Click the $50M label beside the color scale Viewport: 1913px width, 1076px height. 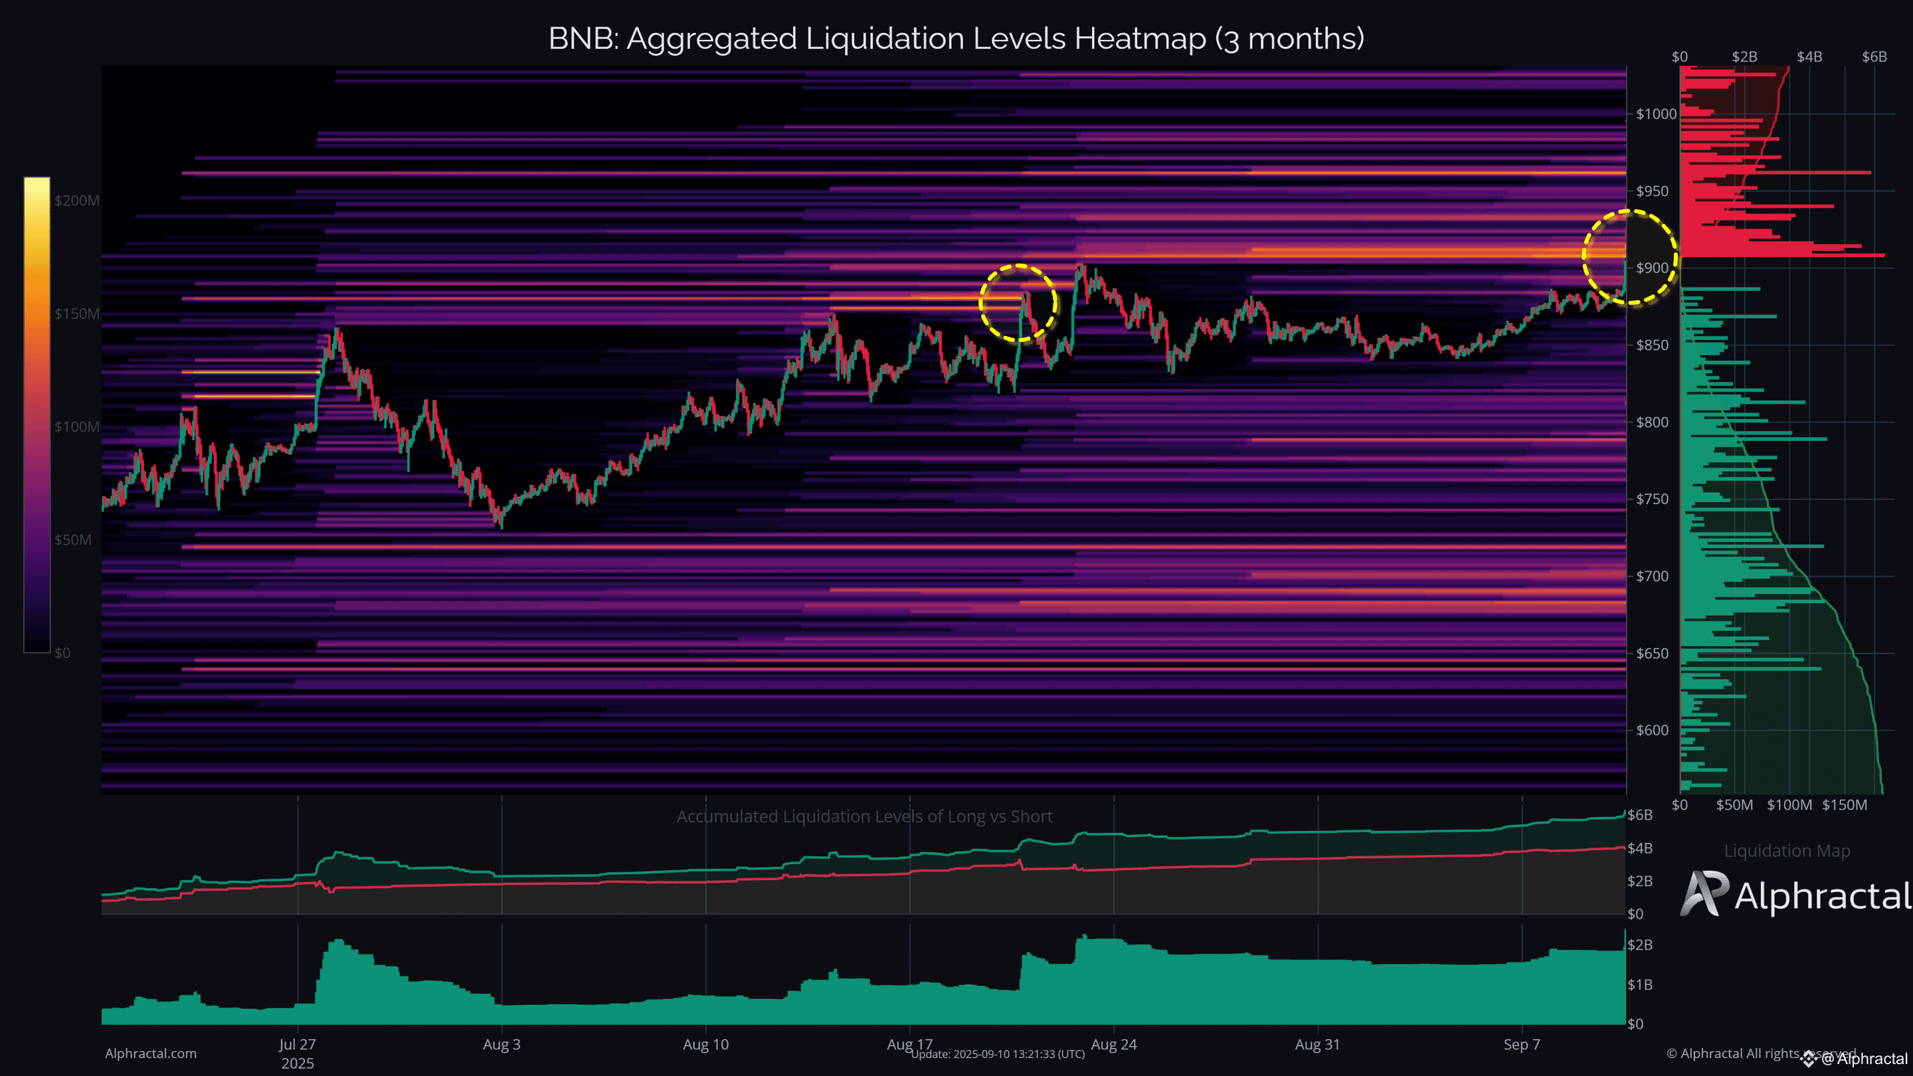pos(73,540)
